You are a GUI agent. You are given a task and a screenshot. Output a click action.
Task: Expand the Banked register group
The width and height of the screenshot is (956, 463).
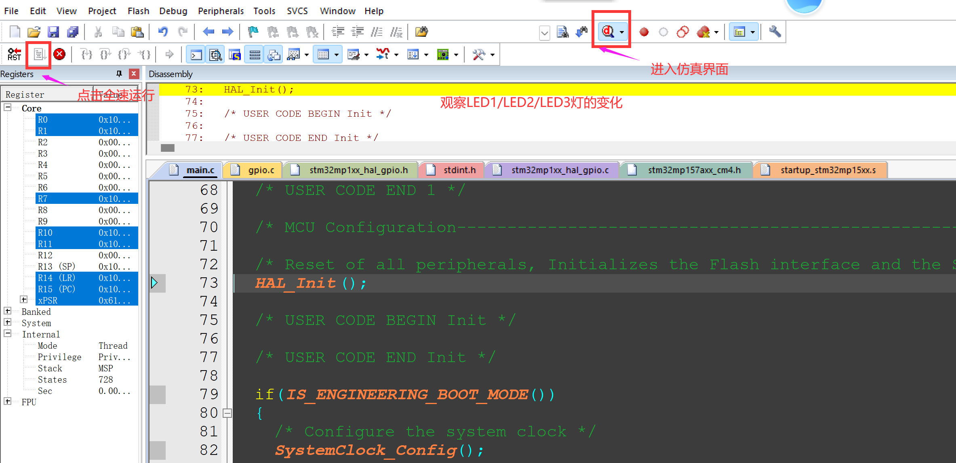(x=8, y=311)
